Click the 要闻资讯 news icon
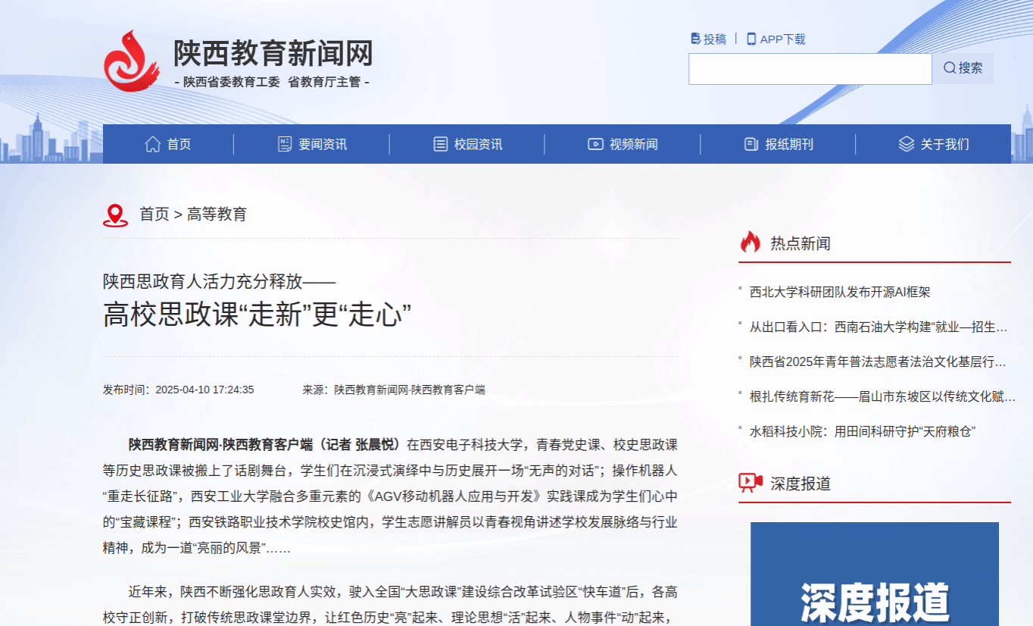This screenshot has width=1033, height=626. (285, 144)
